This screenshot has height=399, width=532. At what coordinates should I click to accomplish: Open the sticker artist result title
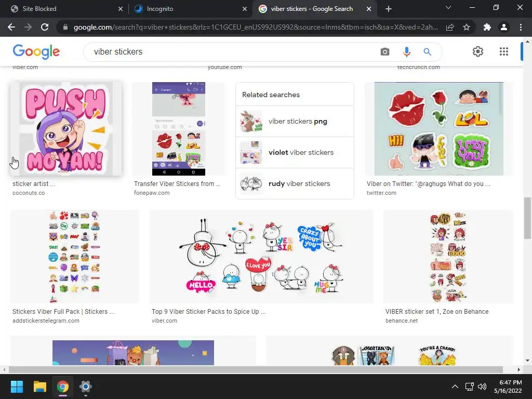pos(34,183)
